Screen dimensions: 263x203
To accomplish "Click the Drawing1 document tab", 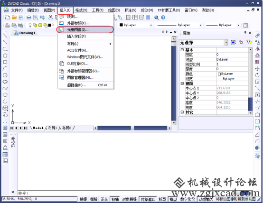I will click(x=25, y=33).
